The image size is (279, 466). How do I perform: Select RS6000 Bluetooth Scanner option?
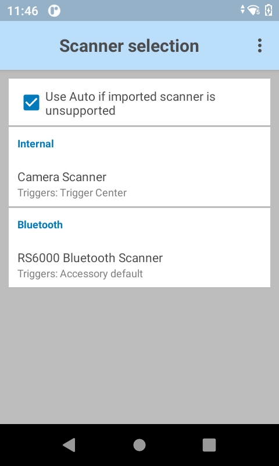139,264
